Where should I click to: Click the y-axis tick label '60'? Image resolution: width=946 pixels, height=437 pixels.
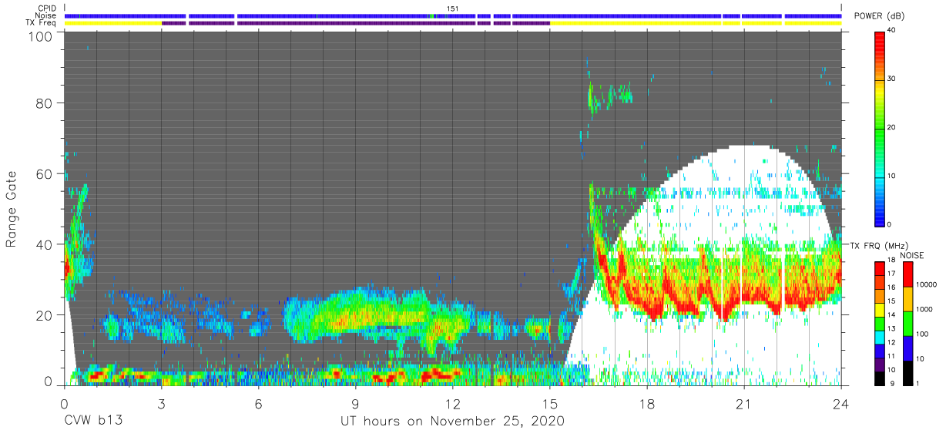point(44,173)
